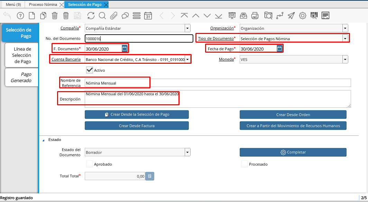This screenshot has height=202, width=368.
Task: Follow the Moneda label link
Action: tap(226, 59)
